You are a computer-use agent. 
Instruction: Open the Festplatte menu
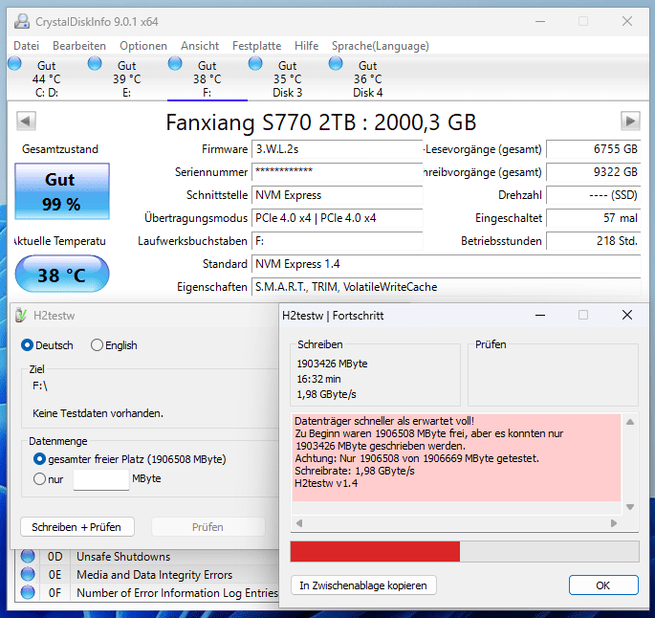coord(257,46)
